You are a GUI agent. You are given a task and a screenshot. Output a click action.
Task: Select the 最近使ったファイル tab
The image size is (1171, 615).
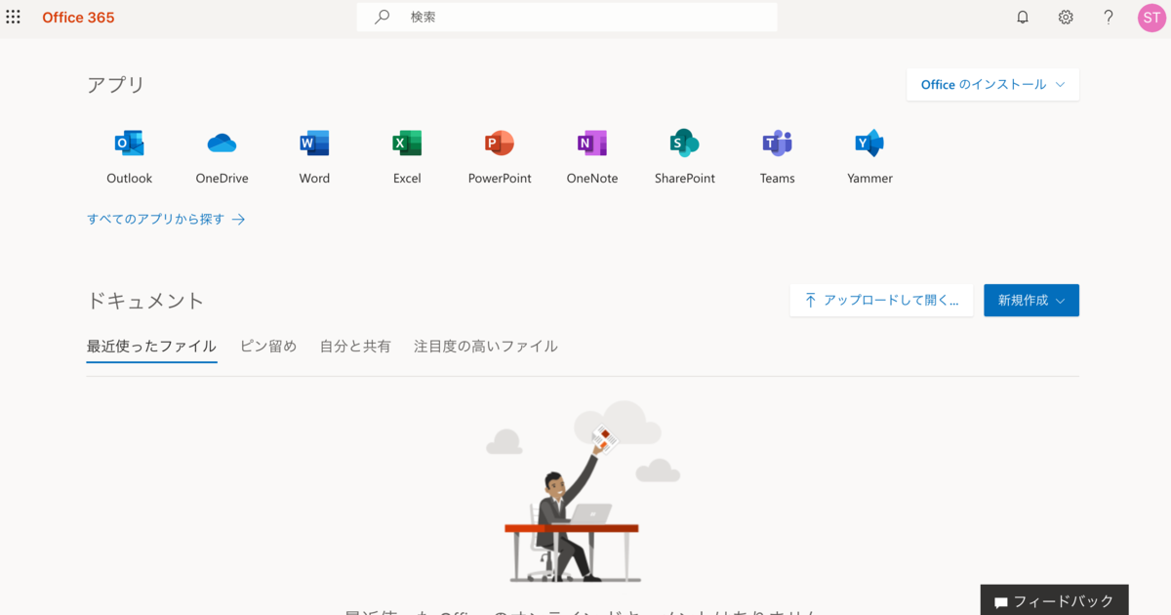coord(151,347)
